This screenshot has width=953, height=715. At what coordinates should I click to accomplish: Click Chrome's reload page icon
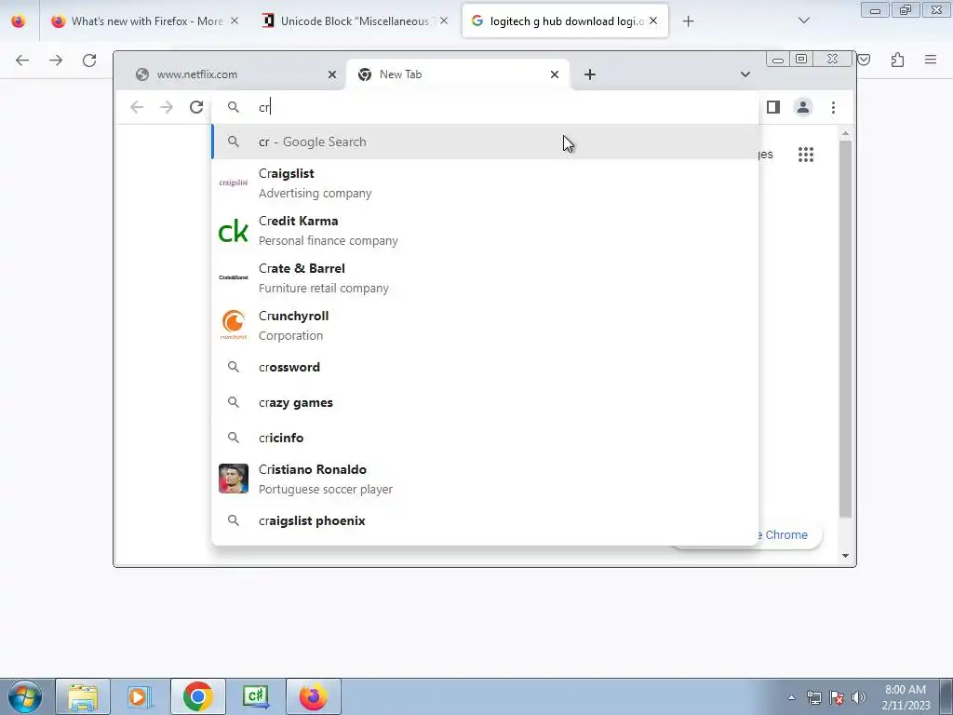pos(195,108)
